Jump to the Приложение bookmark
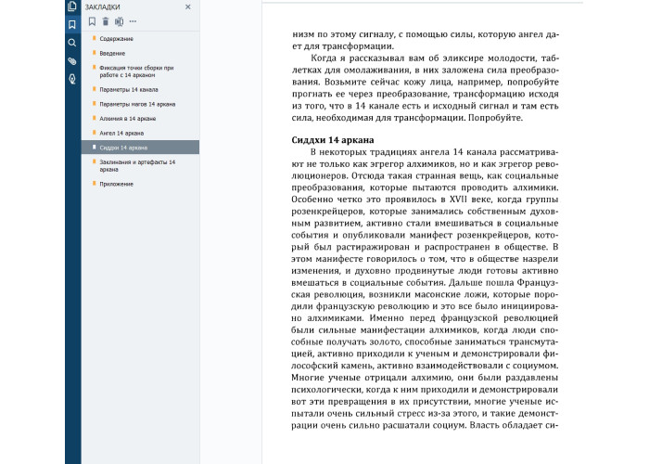The width and height of the screenshot is (649, 464). click(x=116, y=184)
